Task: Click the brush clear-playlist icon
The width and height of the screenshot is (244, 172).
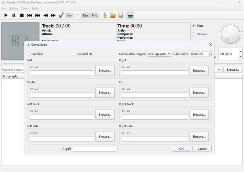Action: [x=105, y=15]
